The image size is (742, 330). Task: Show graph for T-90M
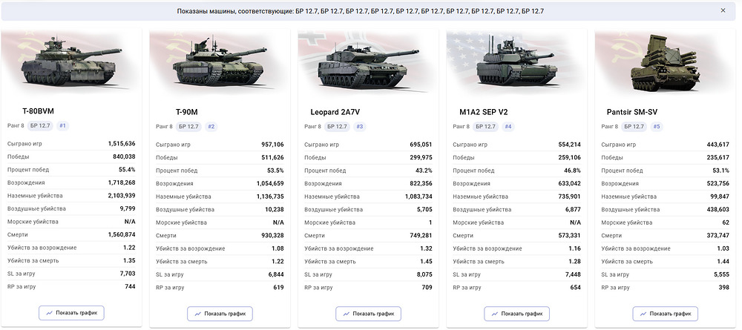[220, 314]
